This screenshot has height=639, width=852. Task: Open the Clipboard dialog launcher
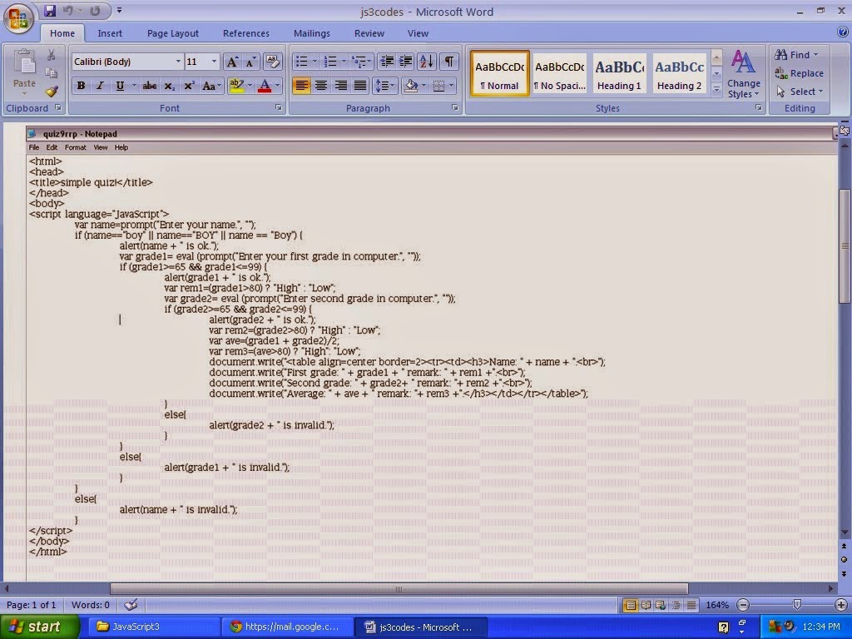[x=58, y=108]
